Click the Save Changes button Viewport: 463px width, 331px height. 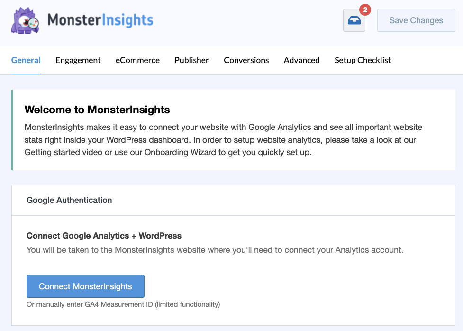pyautogui.click(x=416, y=20)
